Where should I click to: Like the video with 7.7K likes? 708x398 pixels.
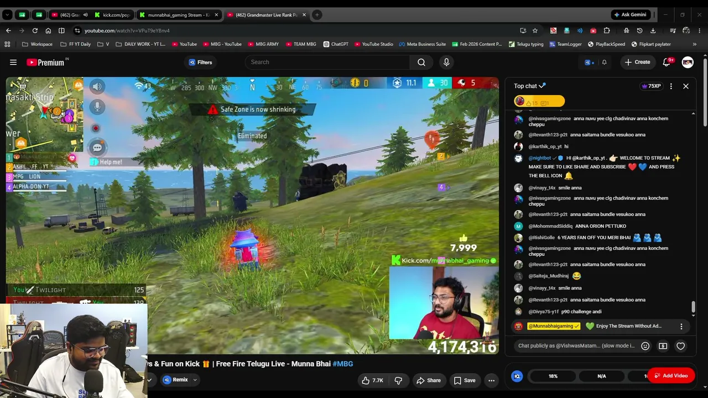(x=372, y=380)
